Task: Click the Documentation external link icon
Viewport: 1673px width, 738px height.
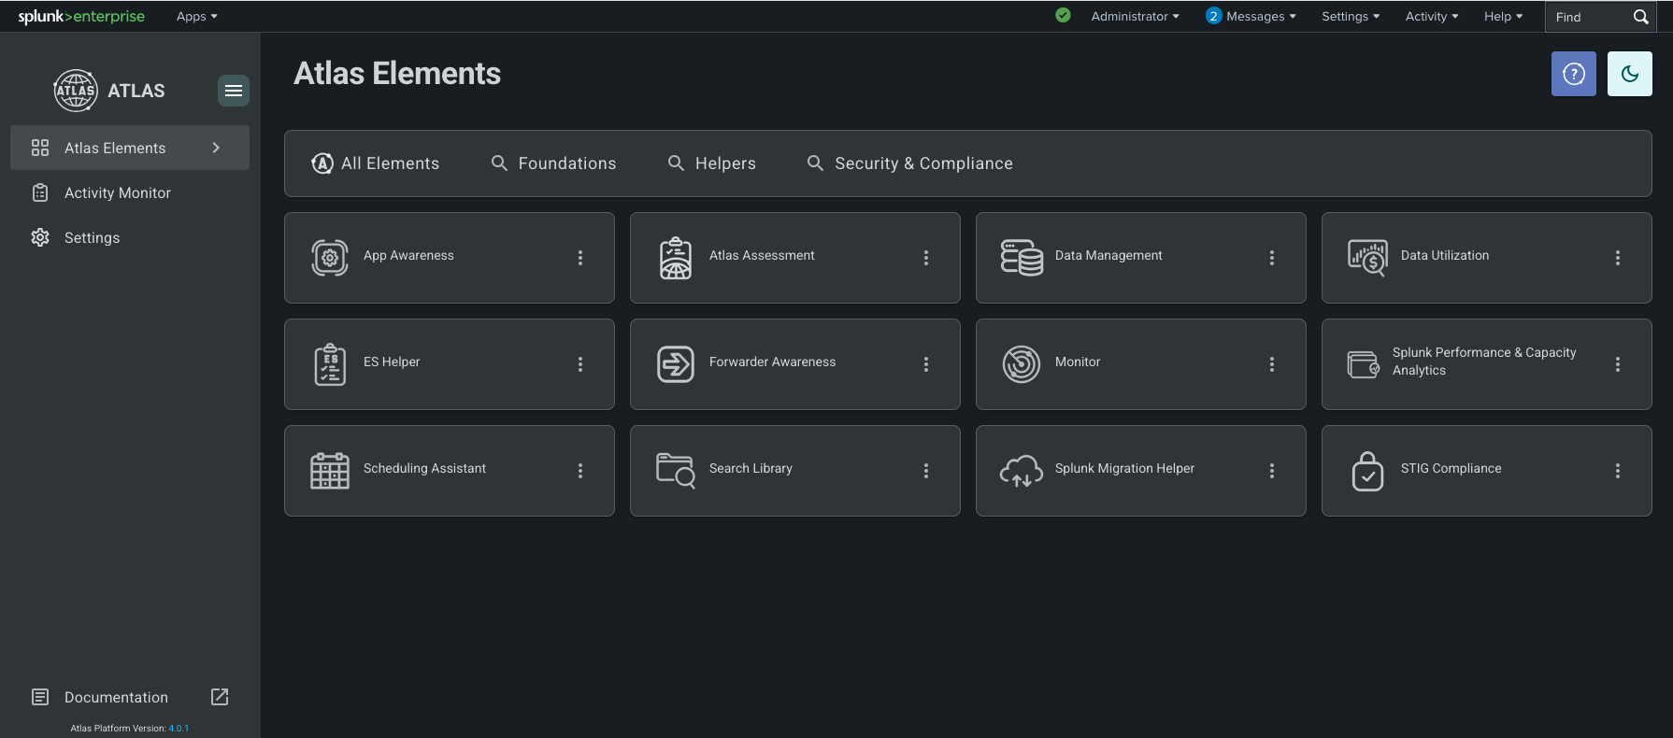Action: click(x=220, y=697)
